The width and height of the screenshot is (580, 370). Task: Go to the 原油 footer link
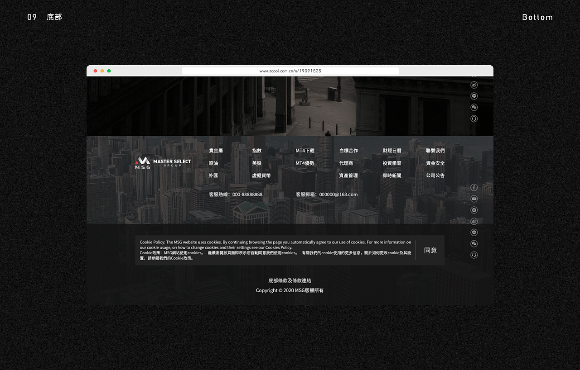point(213,163)
